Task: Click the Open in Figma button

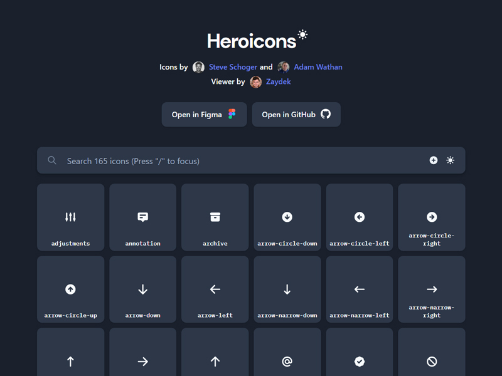Action: click(x=204, y=114)
